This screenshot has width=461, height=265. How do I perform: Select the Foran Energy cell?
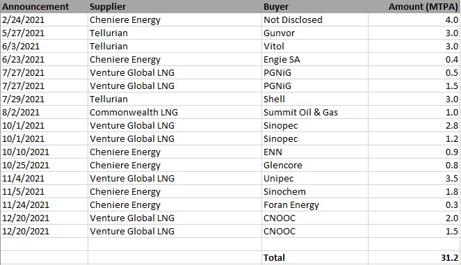[x=315, y=205]
